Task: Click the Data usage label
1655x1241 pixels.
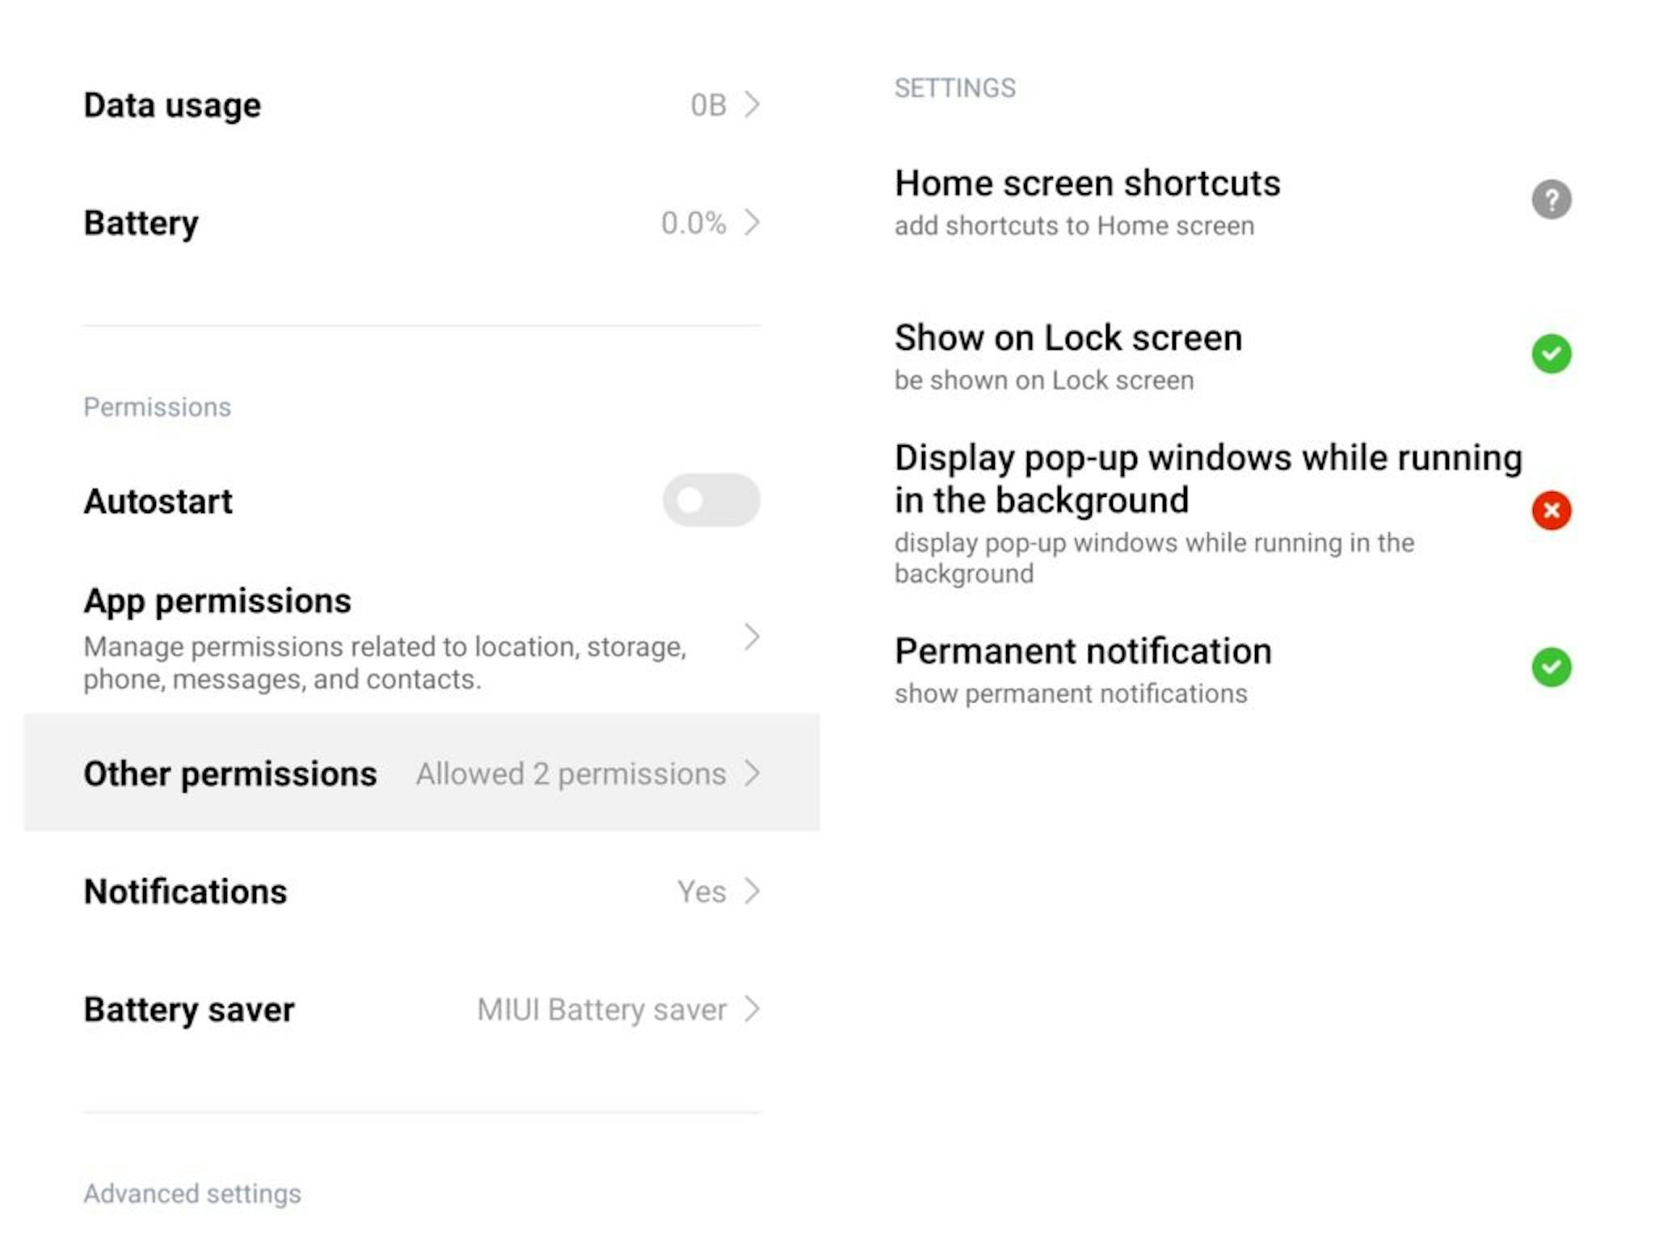Action: tap(172, 106)
